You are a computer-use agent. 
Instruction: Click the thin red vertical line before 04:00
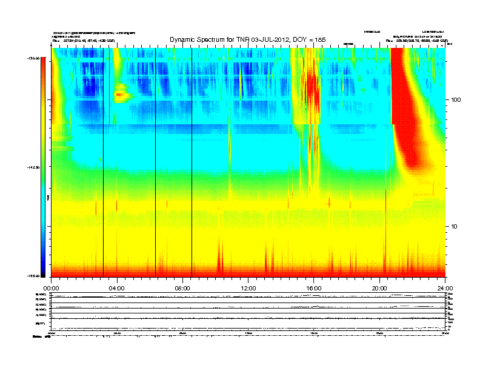pos(109,85)
